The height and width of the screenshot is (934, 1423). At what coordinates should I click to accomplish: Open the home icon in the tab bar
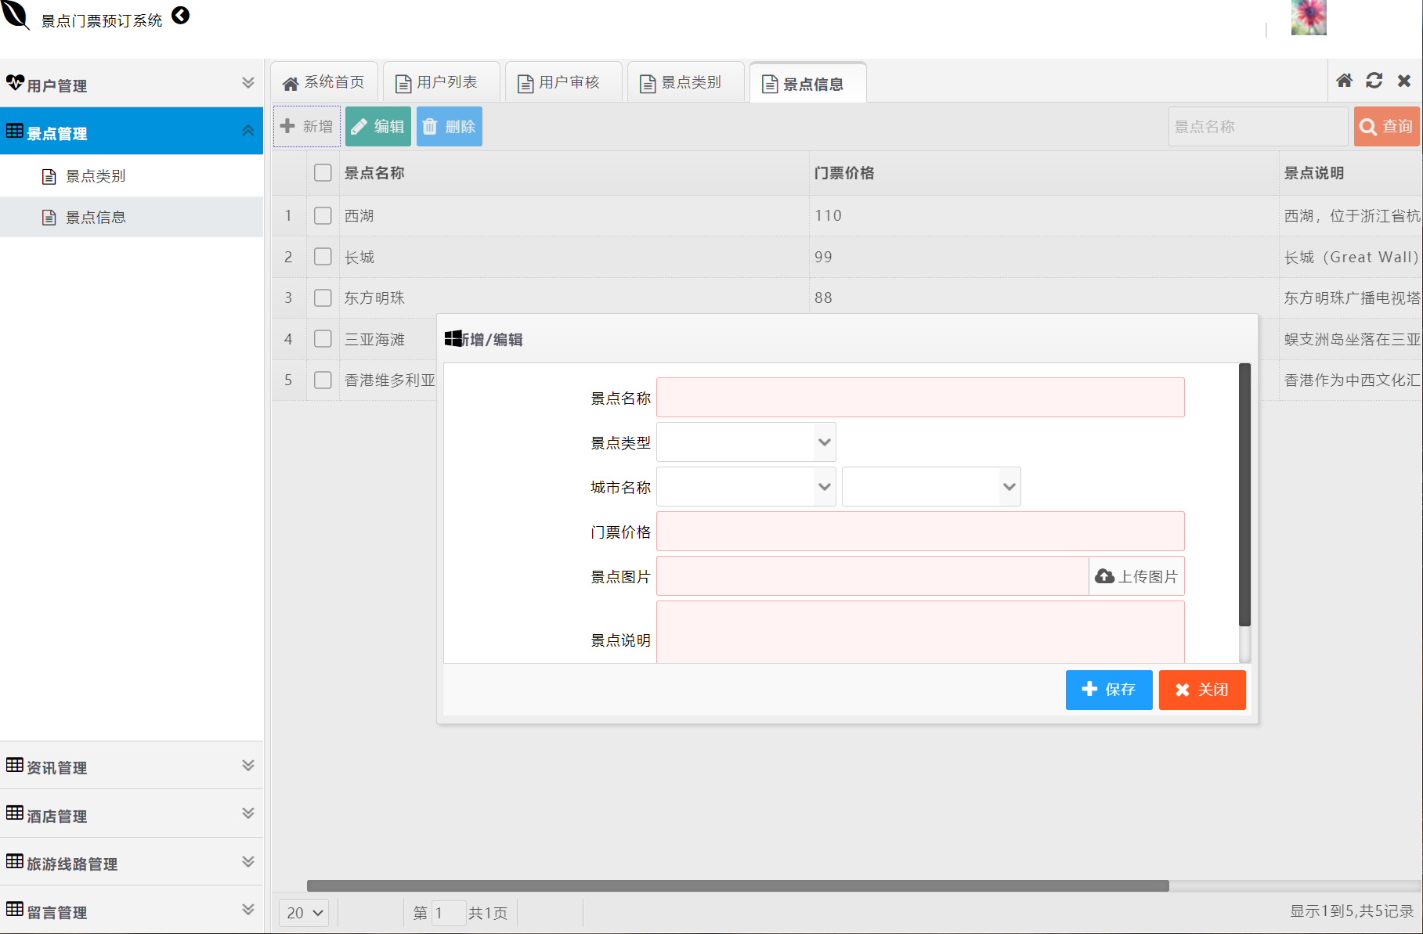coord(1344,80)
